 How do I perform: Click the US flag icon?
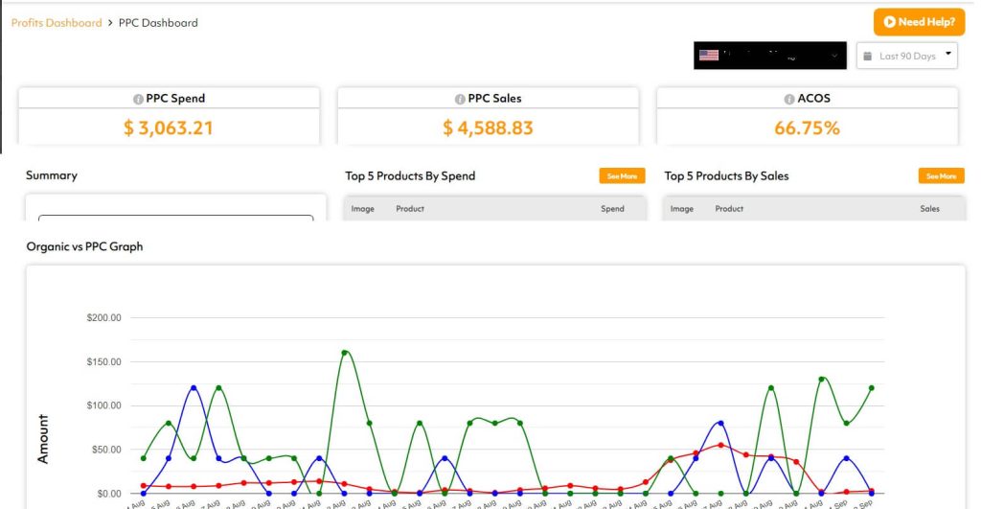click(x=709, y=56)
